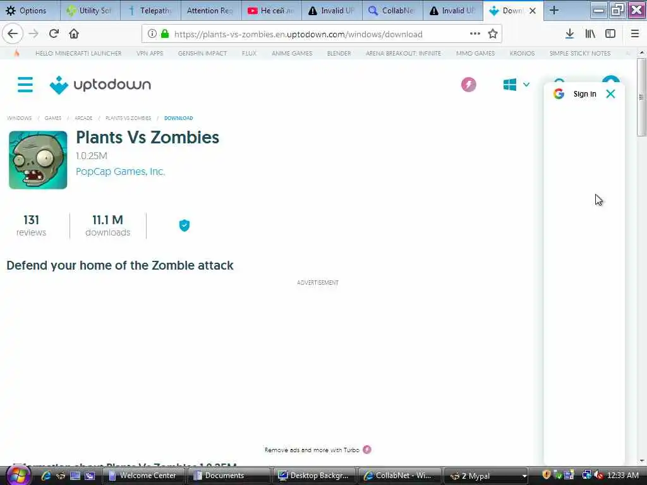Screen dimensions: 647x485
Task: Bookmark this page with the star icon
Action: coord(493,34)
